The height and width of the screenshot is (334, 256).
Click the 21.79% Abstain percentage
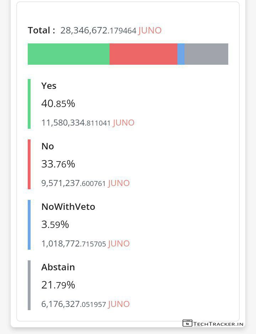pyautogui.click(x=58, y=285)
